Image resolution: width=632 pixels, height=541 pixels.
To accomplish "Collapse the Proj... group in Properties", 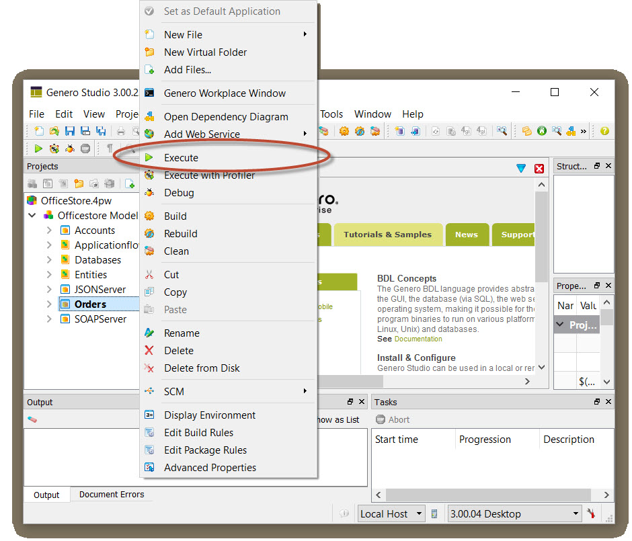I will (560, 325).
